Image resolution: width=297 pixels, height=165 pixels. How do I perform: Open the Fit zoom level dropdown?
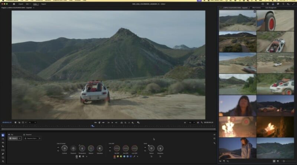[32, 122]
